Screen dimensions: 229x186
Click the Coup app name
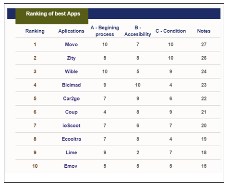coord(71,112)
